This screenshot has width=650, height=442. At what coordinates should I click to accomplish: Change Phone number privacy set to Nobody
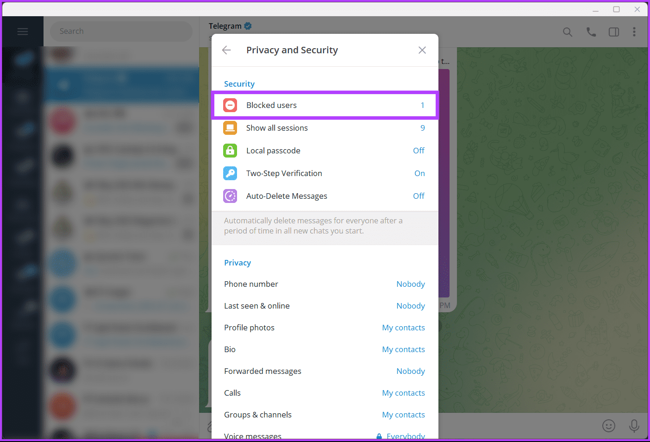(x=411, y=284)
